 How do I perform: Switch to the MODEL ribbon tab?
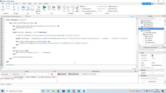(x=30, y=4)
